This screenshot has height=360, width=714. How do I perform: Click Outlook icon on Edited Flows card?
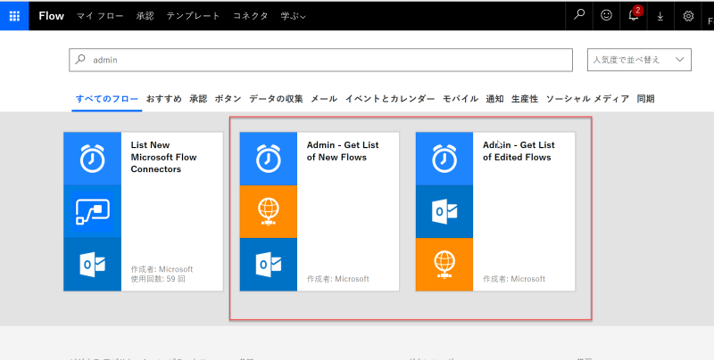444,211
